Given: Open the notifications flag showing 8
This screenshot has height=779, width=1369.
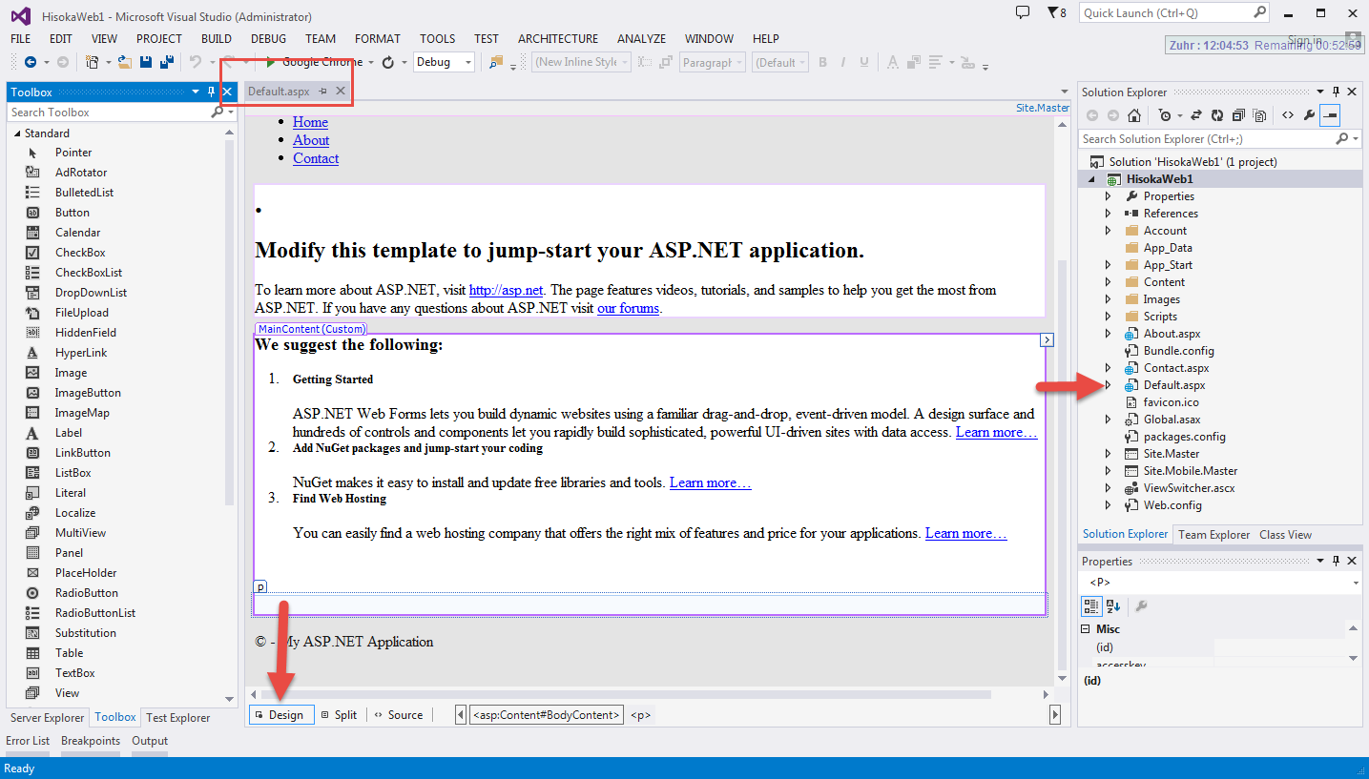Looking at the screenshot, I should [1056, 12].
